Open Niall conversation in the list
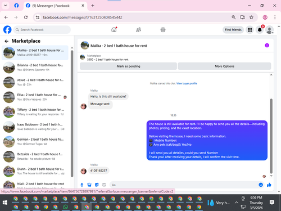 coord(35,184)
